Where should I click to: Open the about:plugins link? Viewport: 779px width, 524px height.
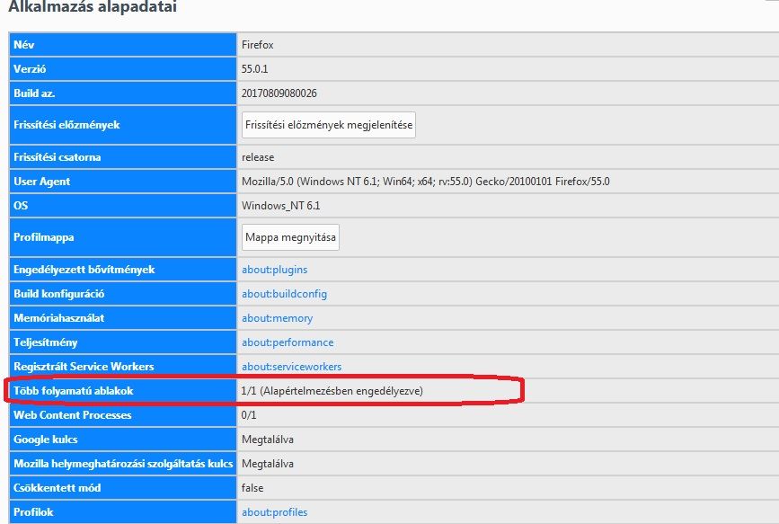coord(275,270)
